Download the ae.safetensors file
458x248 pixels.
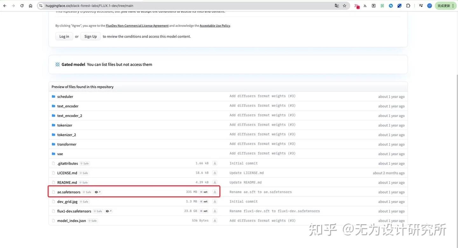tap(215, 192)
